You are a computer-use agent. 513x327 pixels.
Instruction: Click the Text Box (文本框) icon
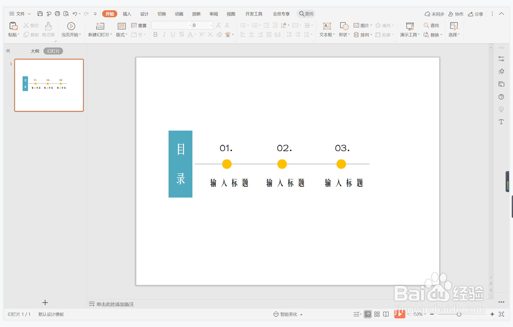pyautogui.click(x=327, y=26)
